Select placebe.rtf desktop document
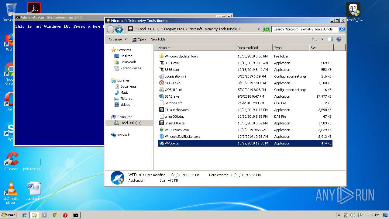This screenshot has width=389, height=219. pos(34,191)
